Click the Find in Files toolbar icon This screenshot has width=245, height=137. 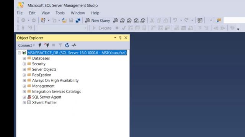click(x=219, y=20)
